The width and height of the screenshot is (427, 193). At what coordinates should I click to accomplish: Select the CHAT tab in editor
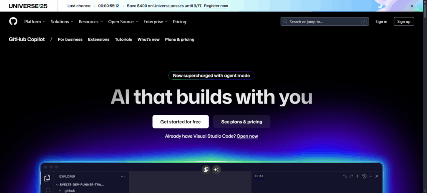point(259,176)
